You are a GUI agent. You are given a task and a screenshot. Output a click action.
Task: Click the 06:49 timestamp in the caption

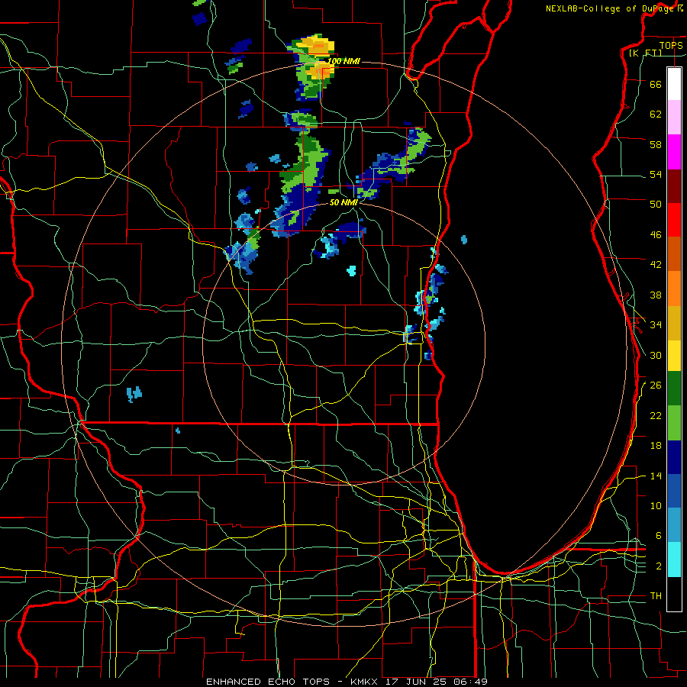coord(473,682)
